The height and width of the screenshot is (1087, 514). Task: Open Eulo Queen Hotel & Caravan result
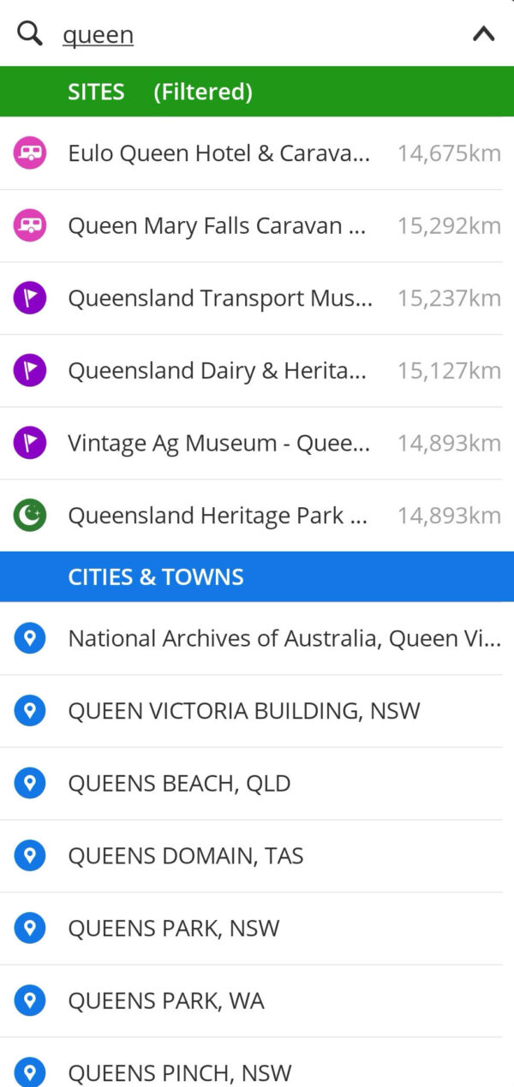pyautogui.click(x=218, y=152)
